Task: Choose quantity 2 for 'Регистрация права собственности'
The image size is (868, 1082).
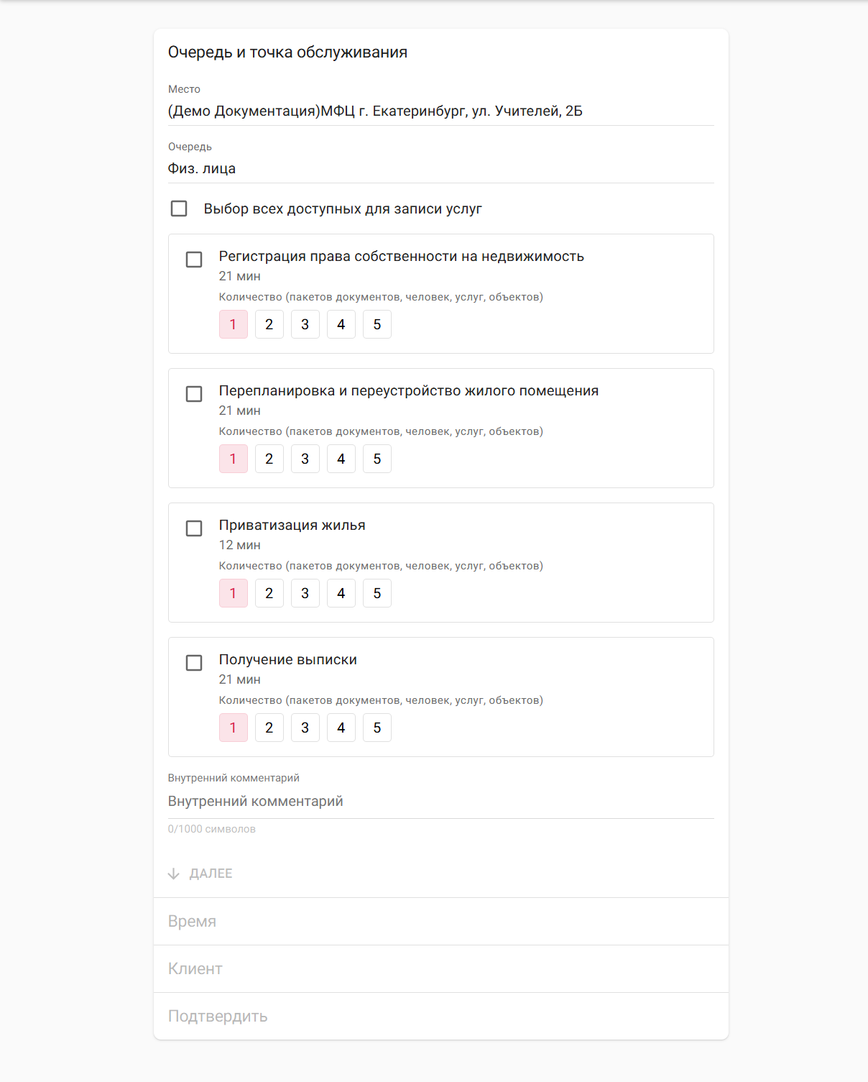Action: click(x=269, y=324)
